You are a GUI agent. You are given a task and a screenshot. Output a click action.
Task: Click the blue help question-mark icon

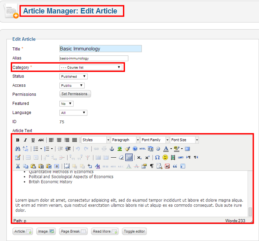click(135, 149)
